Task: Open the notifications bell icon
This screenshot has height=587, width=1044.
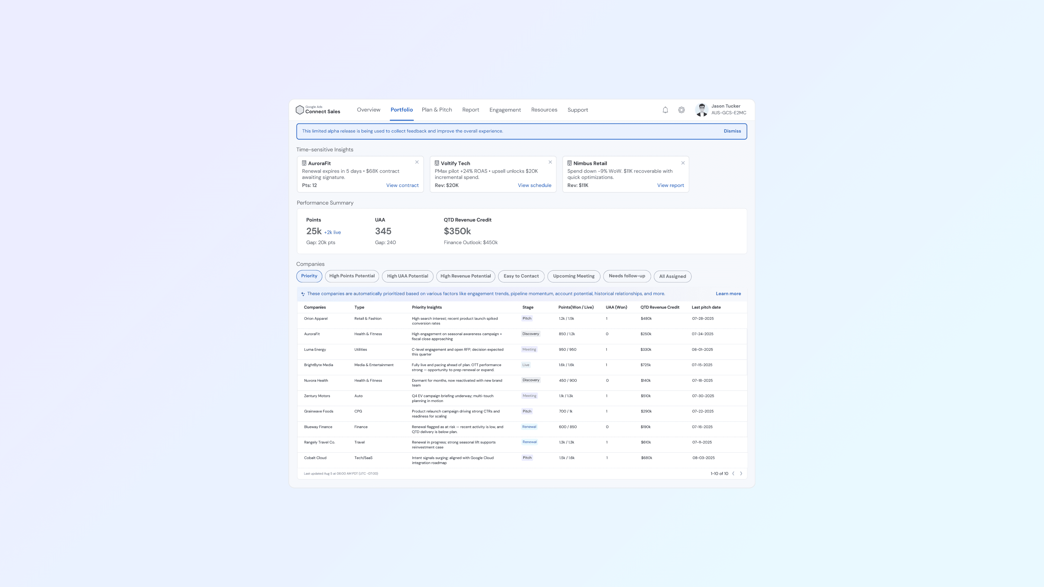Action: (665, 110)
